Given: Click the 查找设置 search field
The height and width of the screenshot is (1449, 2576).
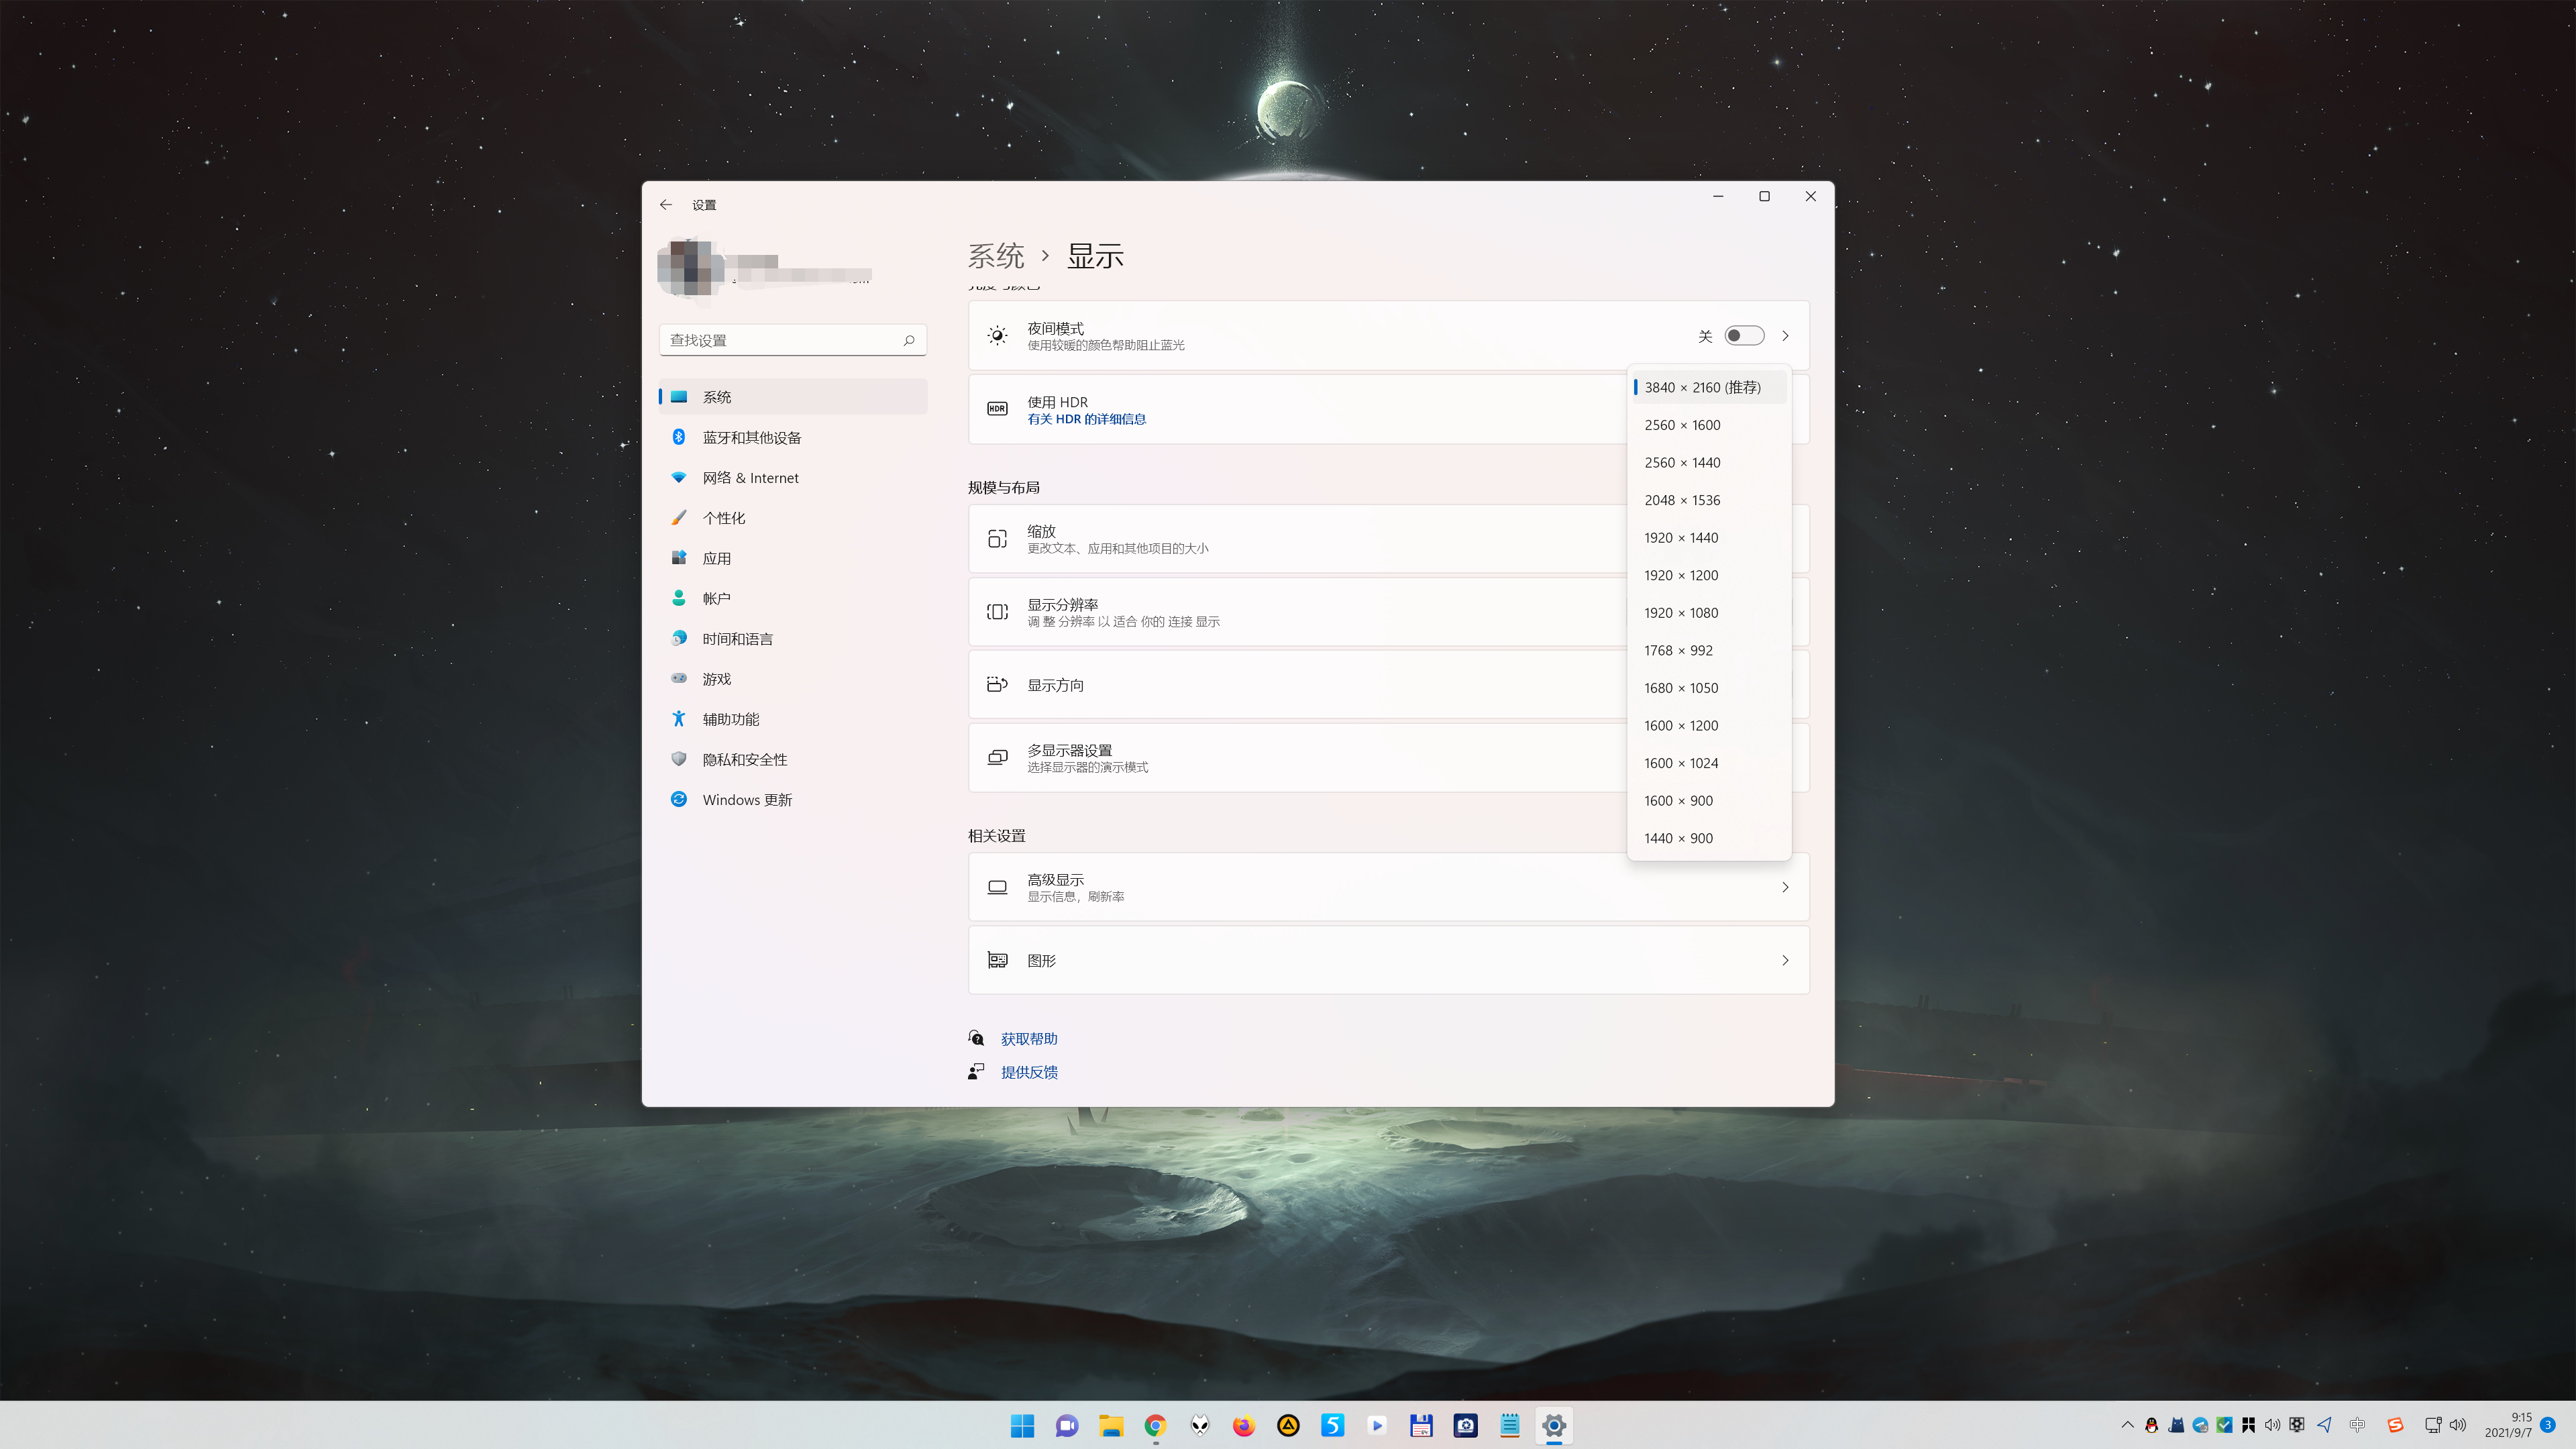Looking at the screenshot, I should click(x=780, y=340).
